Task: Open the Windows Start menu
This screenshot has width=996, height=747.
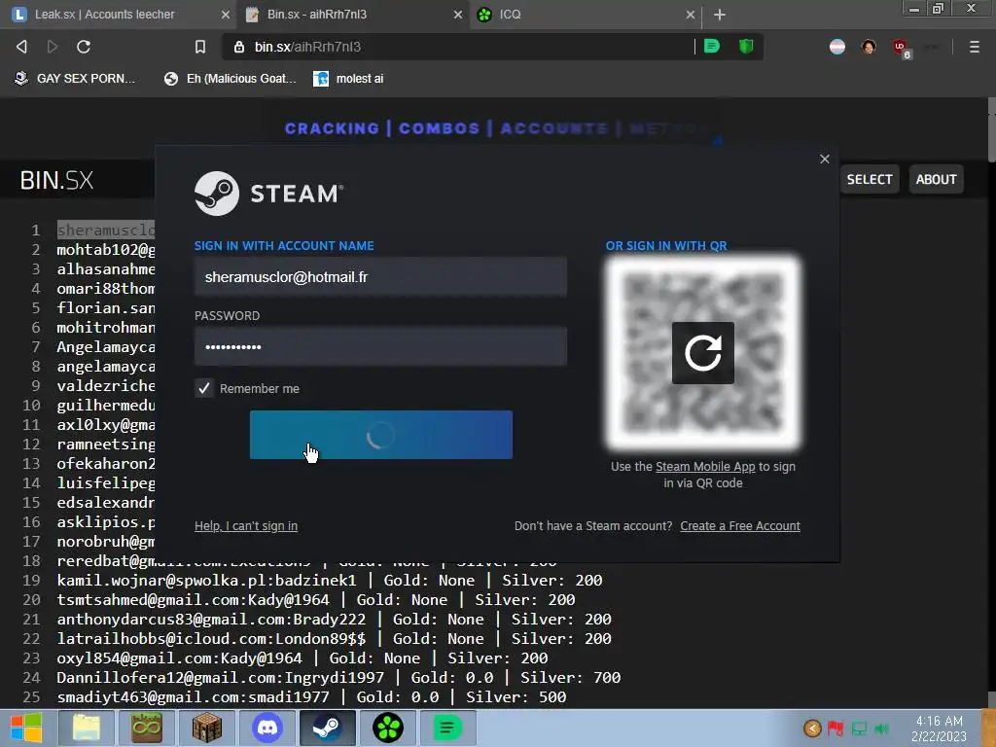Action: 26,728
